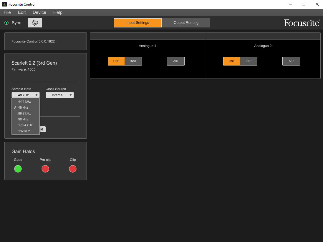
Task: Open the File menu
Action: coord(7,12)
